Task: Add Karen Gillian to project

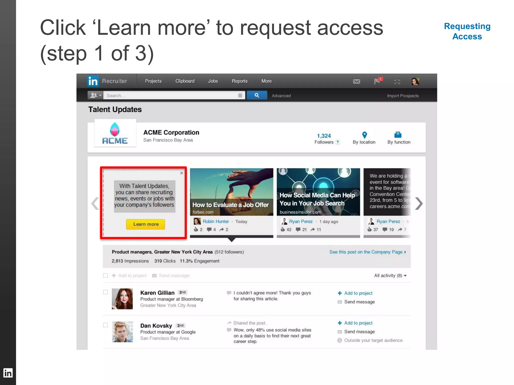Action: 355,293
